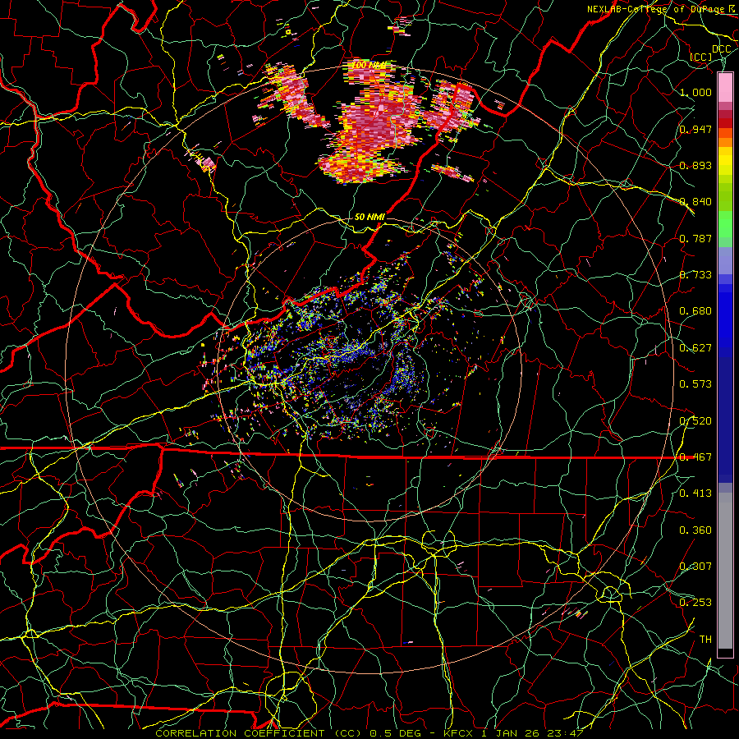This screenshot has height=739, width=739.
Task: Click the 1.000 value on the scale
Action: point(695,92)
